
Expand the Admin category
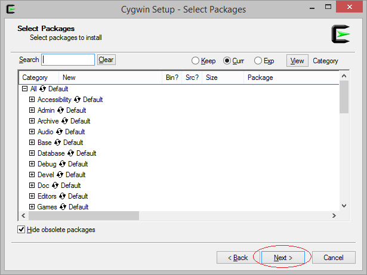click(x=32, y=110)
